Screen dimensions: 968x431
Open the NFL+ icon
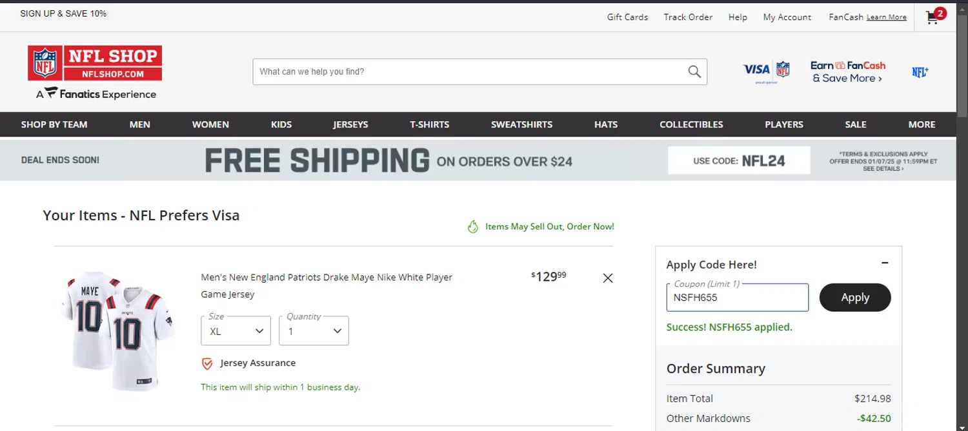(x=920, y=72)
